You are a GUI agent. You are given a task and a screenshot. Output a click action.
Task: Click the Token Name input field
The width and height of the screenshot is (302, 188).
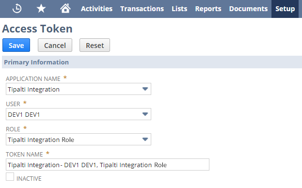point(108,165)
